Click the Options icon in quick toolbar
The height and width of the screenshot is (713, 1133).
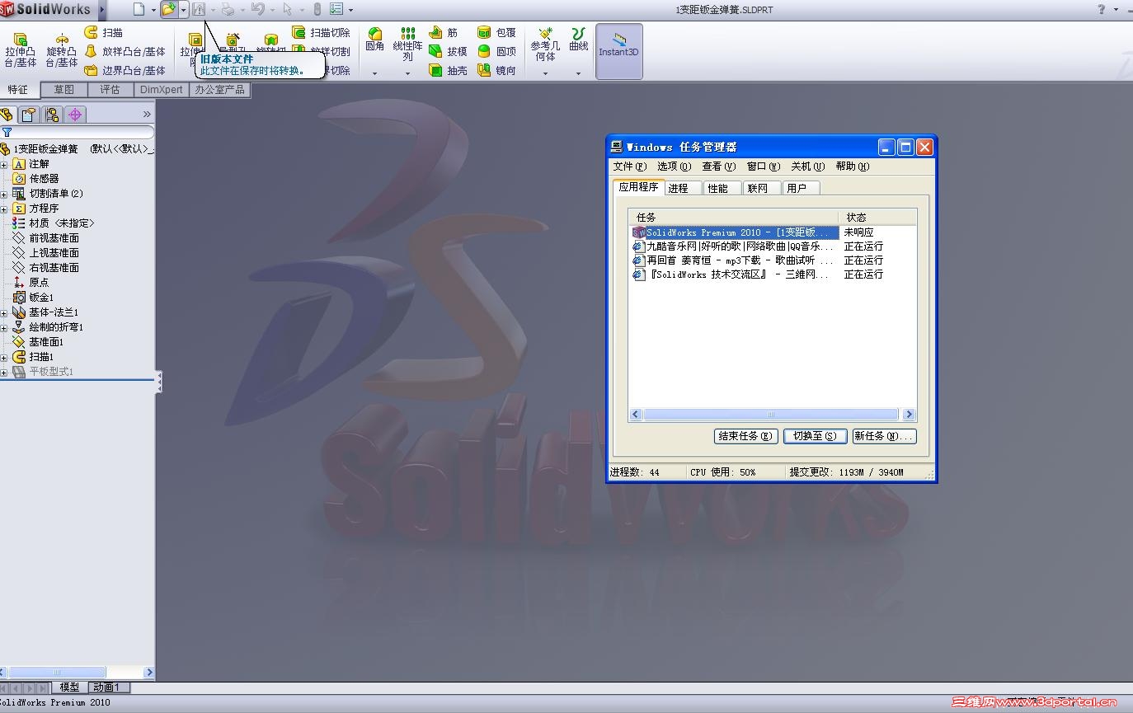click(x=336, y=9)
